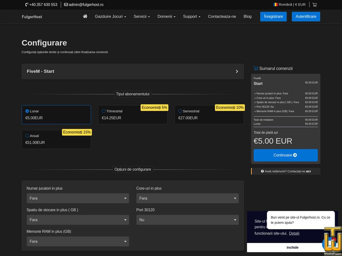This screenshot has width=342, height=256.
Task: Open the Gazduire Jocuri menu
Action: click(x=110, y=17)
